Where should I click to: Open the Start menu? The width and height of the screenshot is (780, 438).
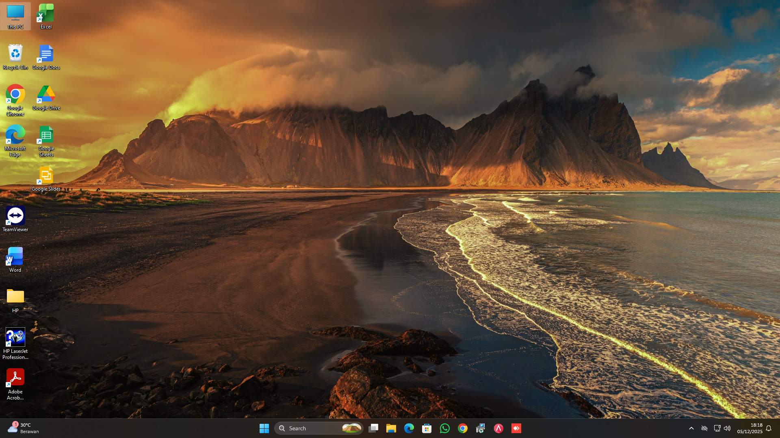click(264, 428)
